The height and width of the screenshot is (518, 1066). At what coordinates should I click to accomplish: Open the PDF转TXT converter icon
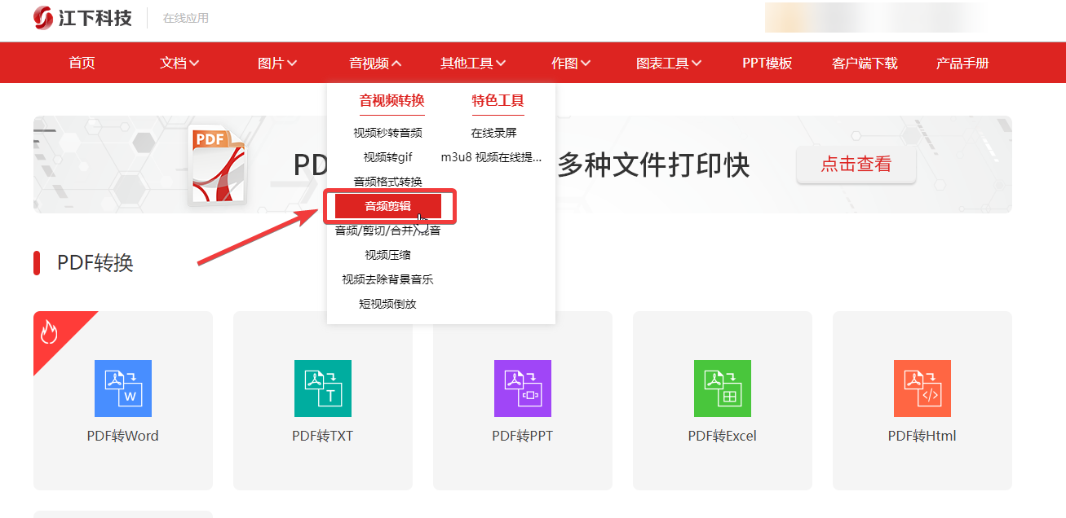tap(323, 388)
